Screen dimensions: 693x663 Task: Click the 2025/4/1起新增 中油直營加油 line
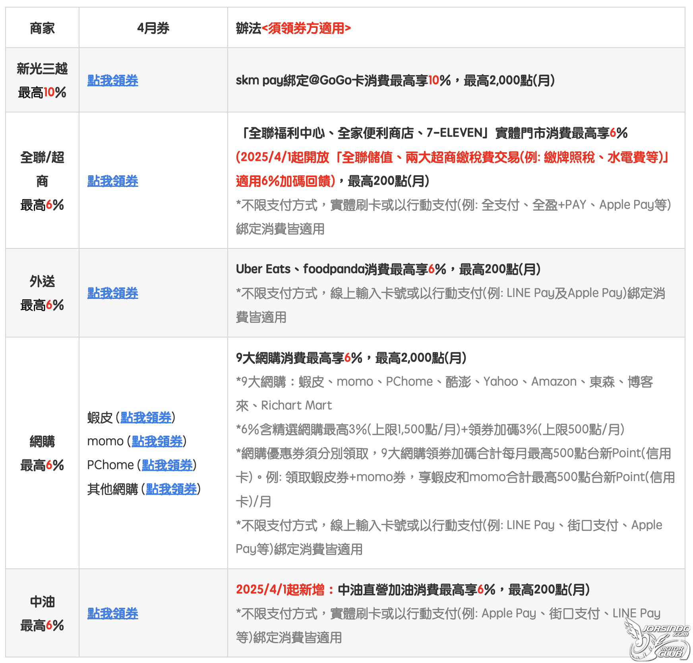[413, 589]
